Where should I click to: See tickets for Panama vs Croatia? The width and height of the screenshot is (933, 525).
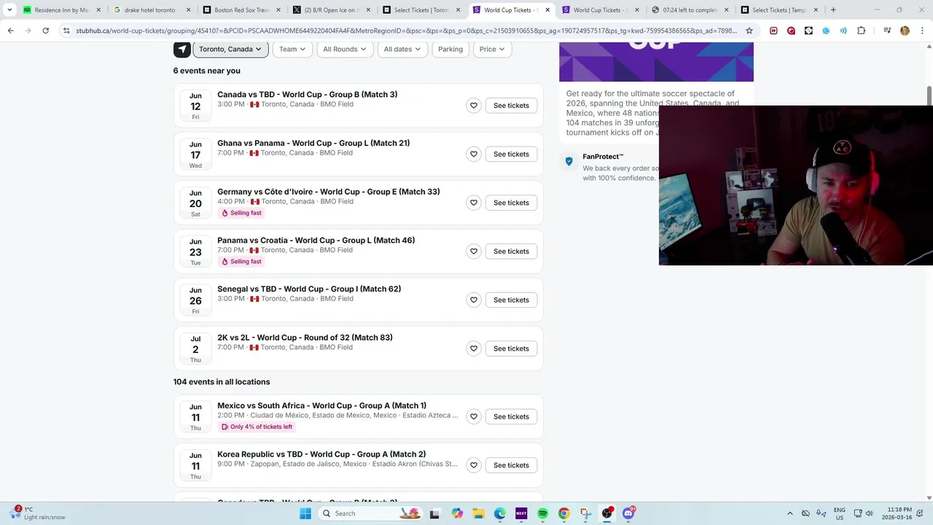point(511,252)
